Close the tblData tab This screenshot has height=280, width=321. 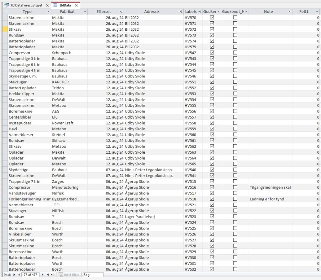pyautogui.click(x=76, y=5)
